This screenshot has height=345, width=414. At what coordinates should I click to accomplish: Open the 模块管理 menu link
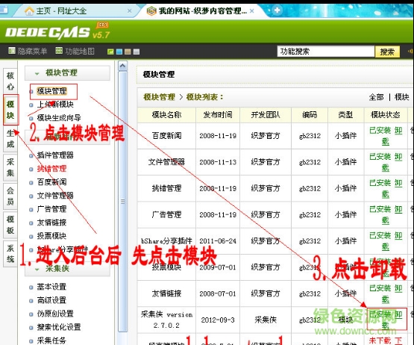(x=51, y=91)
